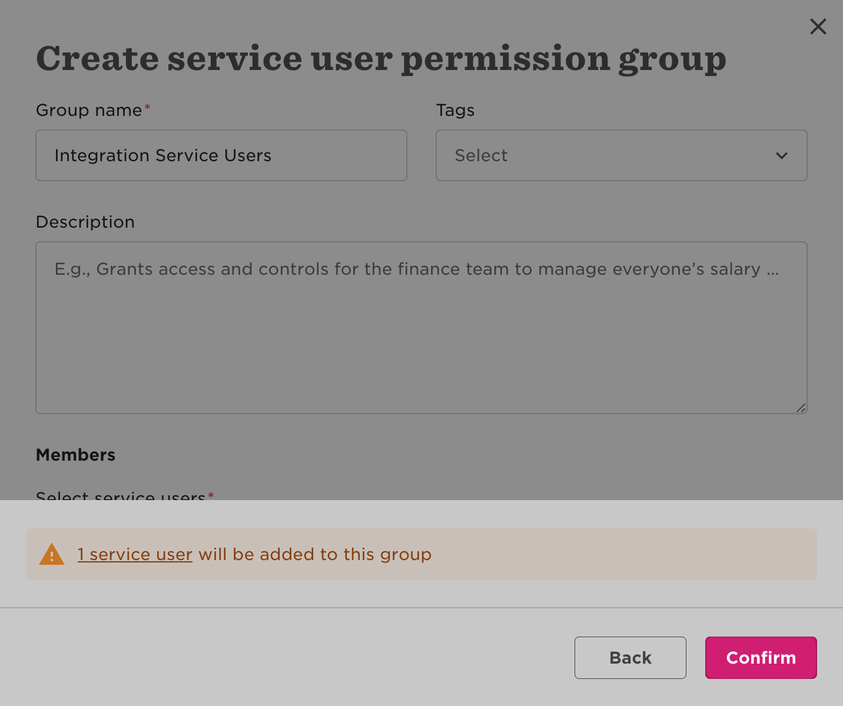
Task: Click the 'Members' section heading
Action: pos(75,455)
